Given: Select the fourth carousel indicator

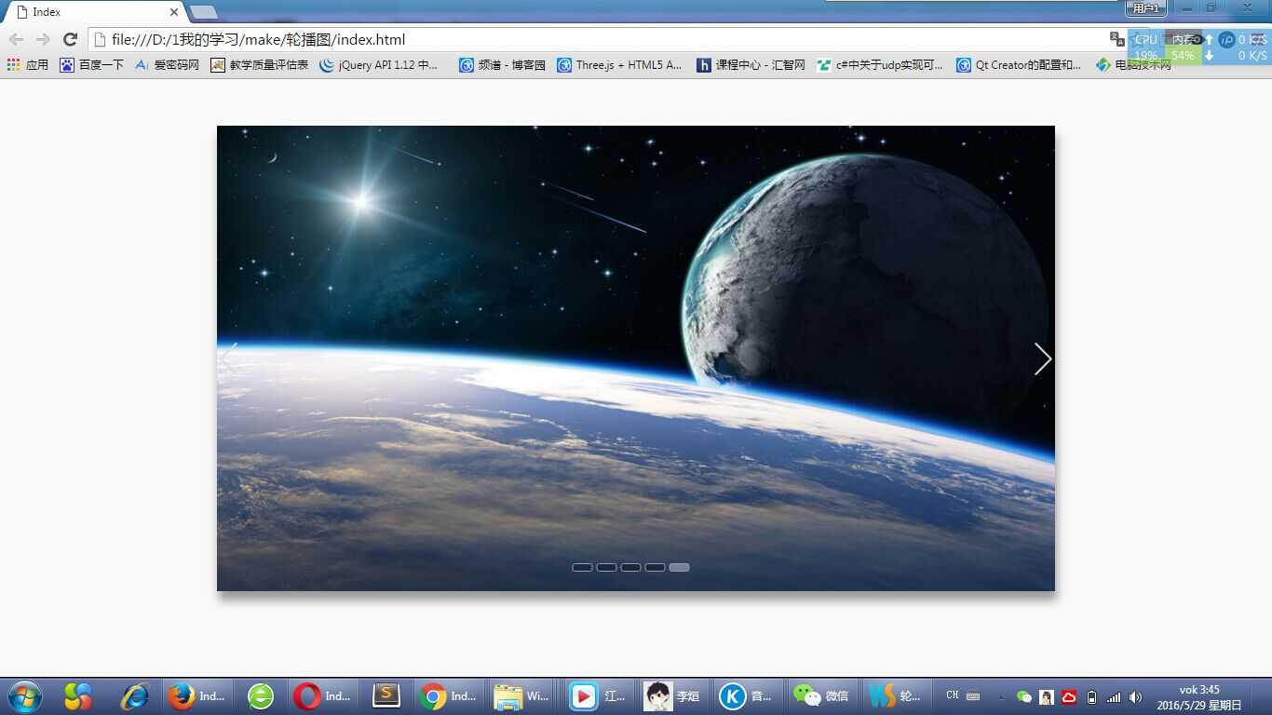Looking at the screenshot, I should (656, 567).
